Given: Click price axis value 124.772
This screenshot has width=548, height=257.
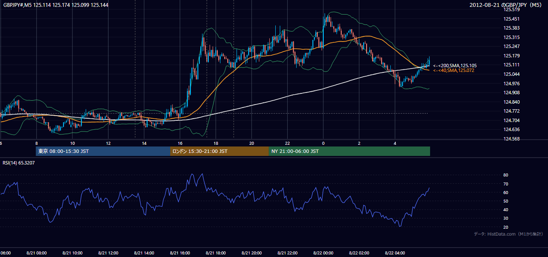Looking at the screenshot, I should click(x=511, y=111).
